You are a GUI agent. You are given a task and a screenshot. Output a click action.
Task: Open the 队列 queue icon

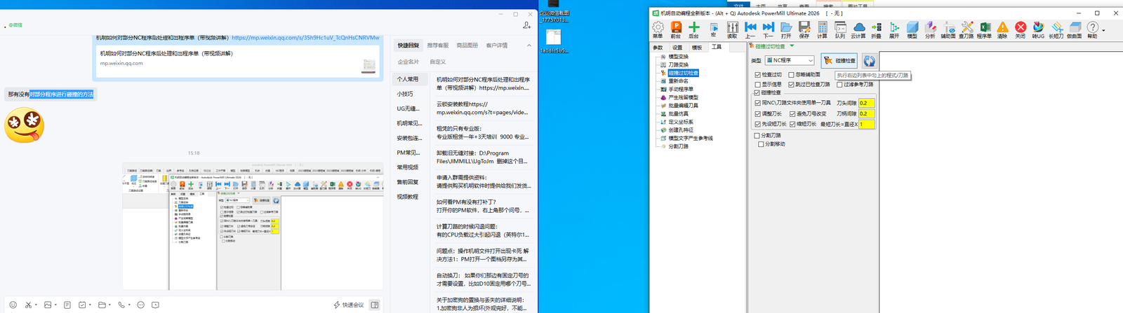click(x=840, y=29)
